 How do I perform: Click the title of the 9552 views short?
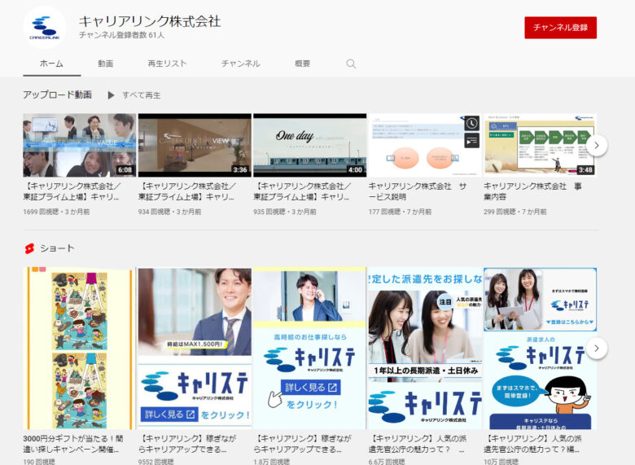coord(187,444)
